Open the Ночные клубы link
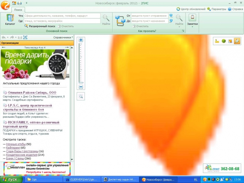The height and width of the screenshot is (183, 244). (16, 144)
